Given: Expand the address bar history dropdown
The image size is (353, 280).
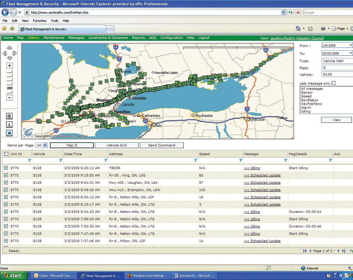Looking at the screenshot, I should point(283,12).
